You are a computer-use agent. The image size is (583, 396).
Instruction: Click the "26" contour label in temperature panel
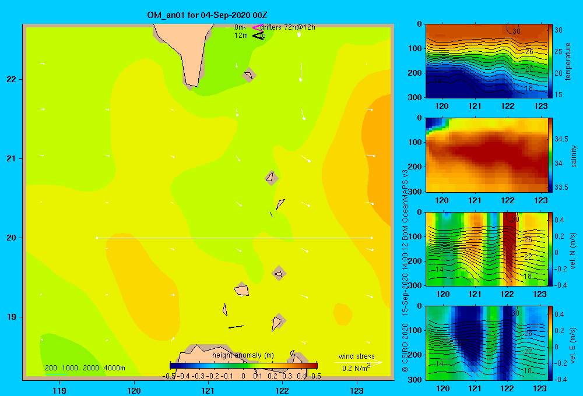529,52
